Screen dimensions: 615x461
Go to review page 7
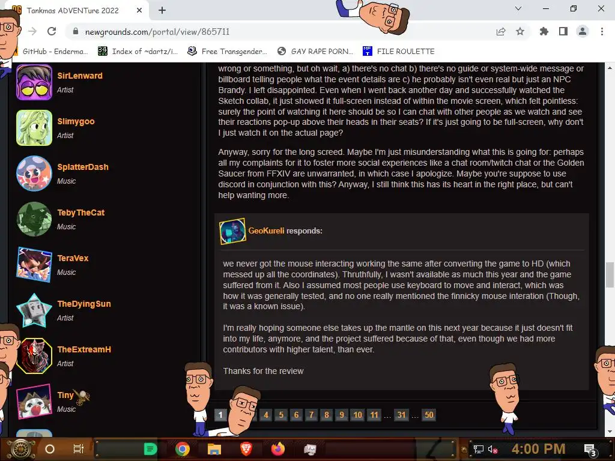coord(312,415)
